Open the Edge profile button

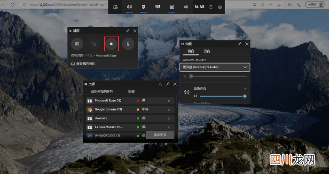314,4
